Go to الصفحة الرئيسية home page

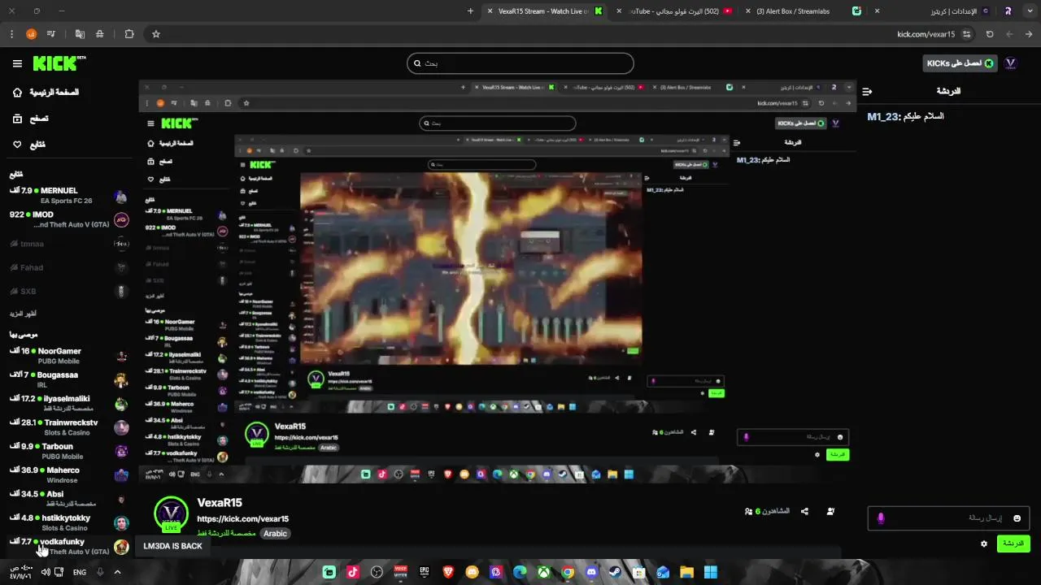pos(54,93)
